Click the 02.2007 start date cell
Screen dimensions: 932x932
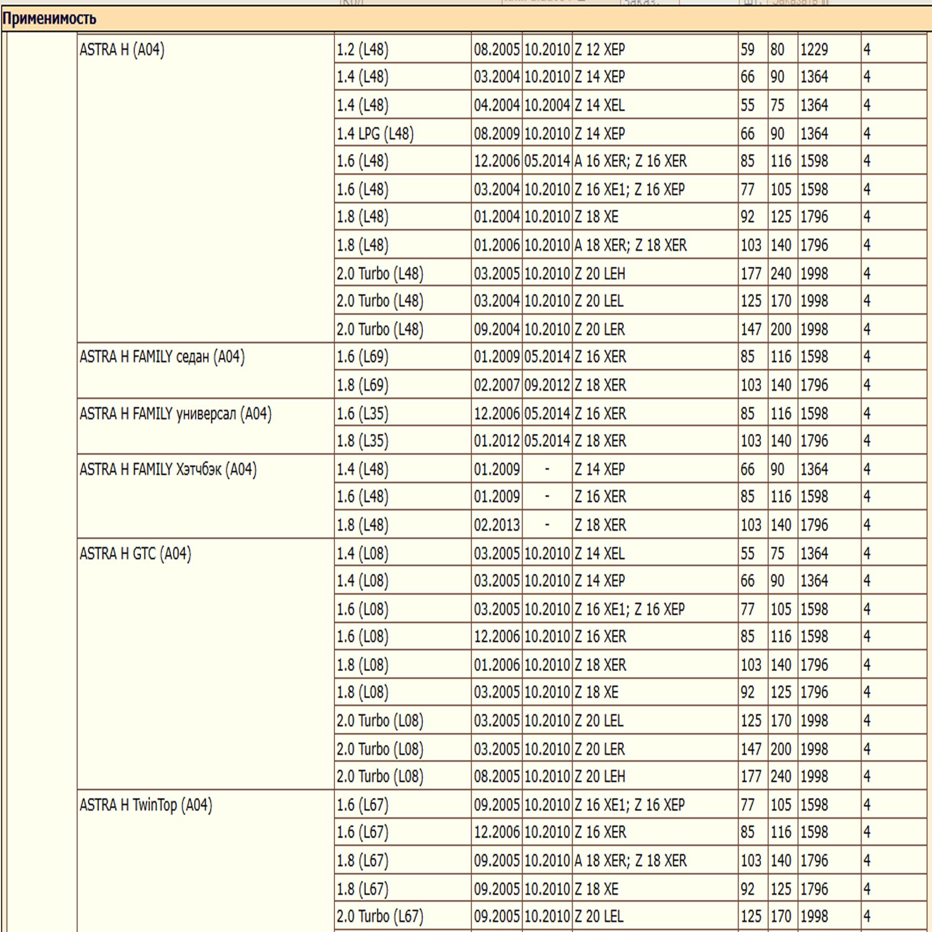[496, 385]
